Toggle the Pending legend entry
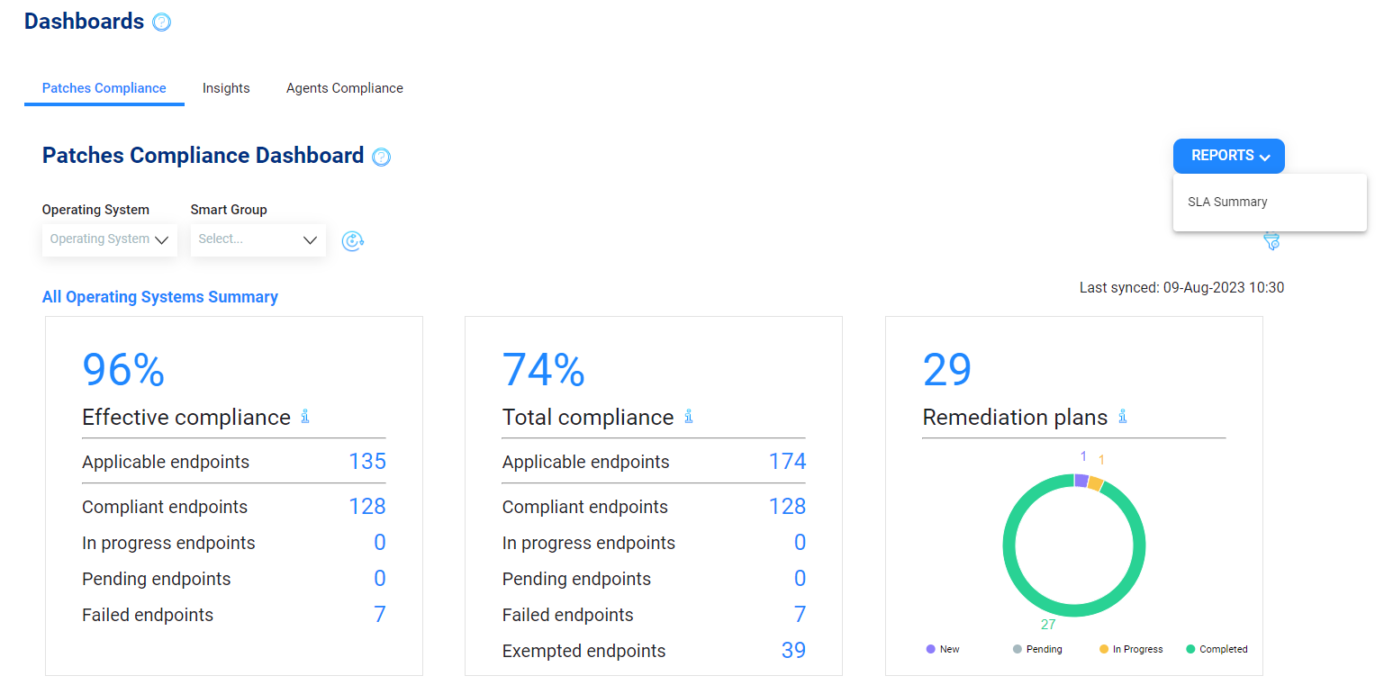 click(x=1037, y=649)
